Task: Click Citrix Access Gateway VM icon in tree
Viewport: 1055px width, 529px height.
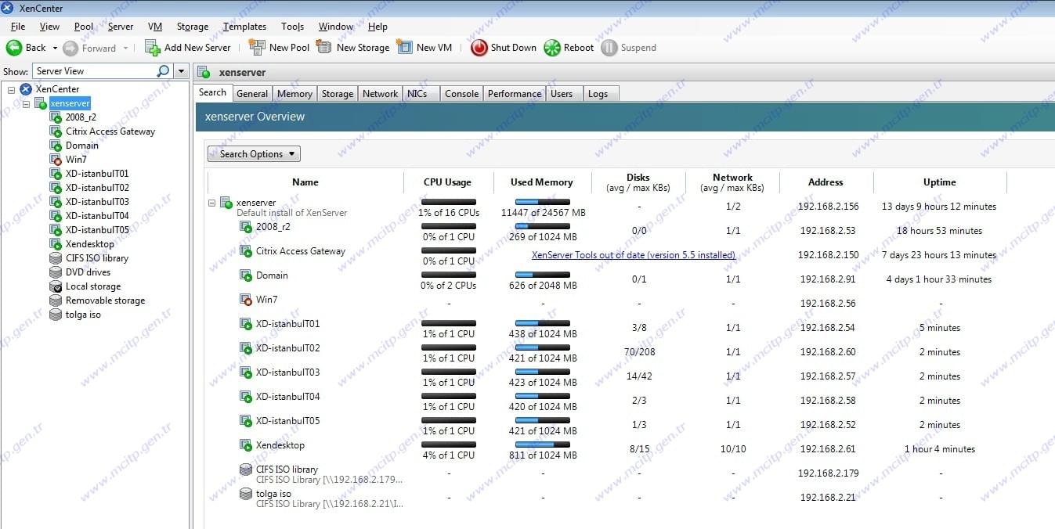Action: 56,131
